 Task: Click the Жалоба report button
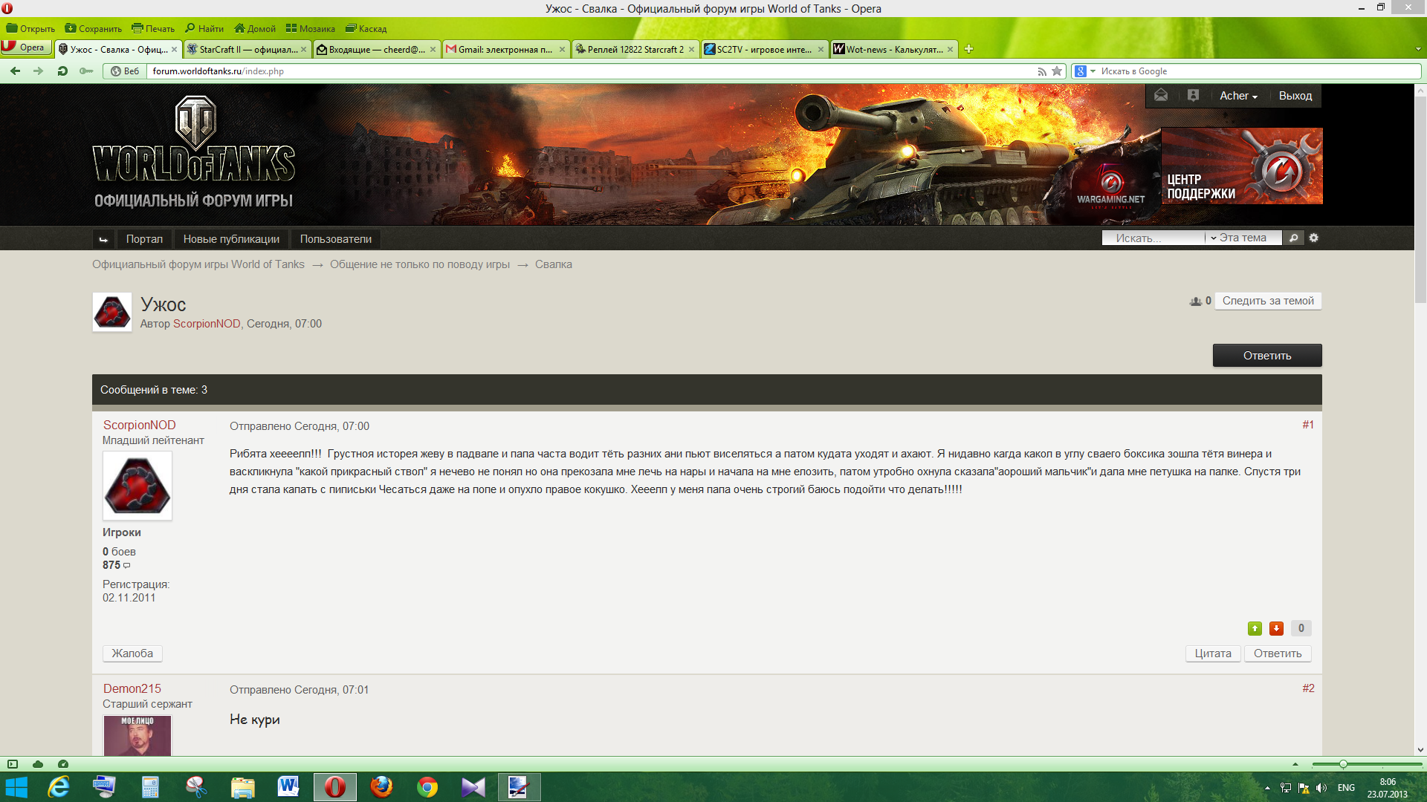click(132, 653)
